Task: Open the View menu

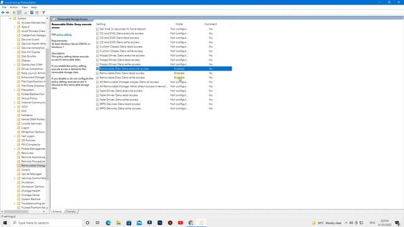Action: 25,7
